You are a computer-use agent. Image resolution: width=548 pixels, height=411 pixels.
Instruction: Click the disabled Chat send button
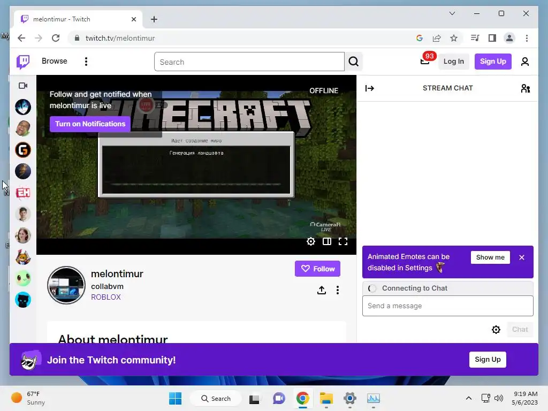[520, 330]
